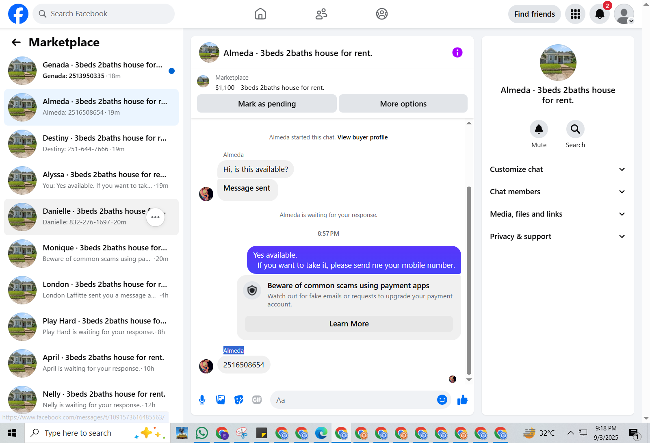Open options menu for Danielle chat

click(155, 217)
